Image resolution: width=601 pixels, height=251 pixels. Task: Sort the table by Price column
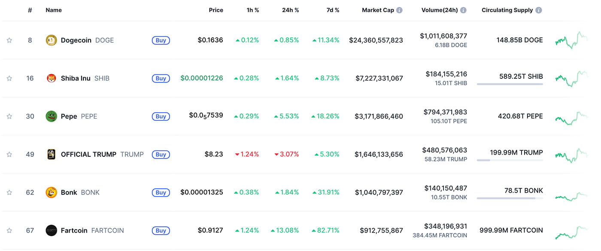(x=216, y=10)
